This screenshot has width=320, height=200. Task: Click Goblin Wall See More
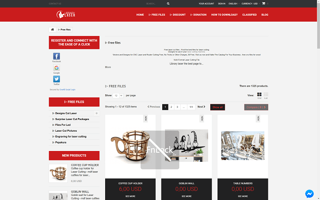coord(187,196)
